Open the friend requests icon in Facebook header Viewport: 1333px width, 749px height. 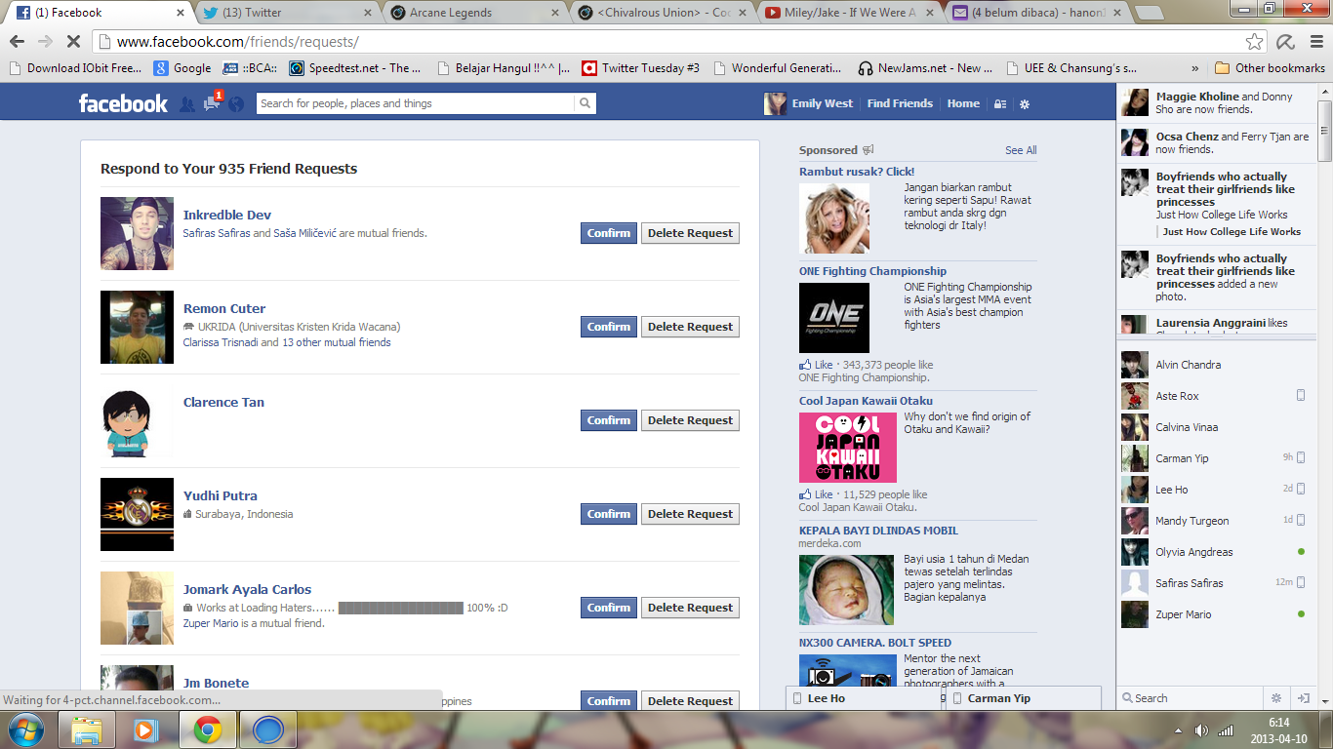(187, 103)
